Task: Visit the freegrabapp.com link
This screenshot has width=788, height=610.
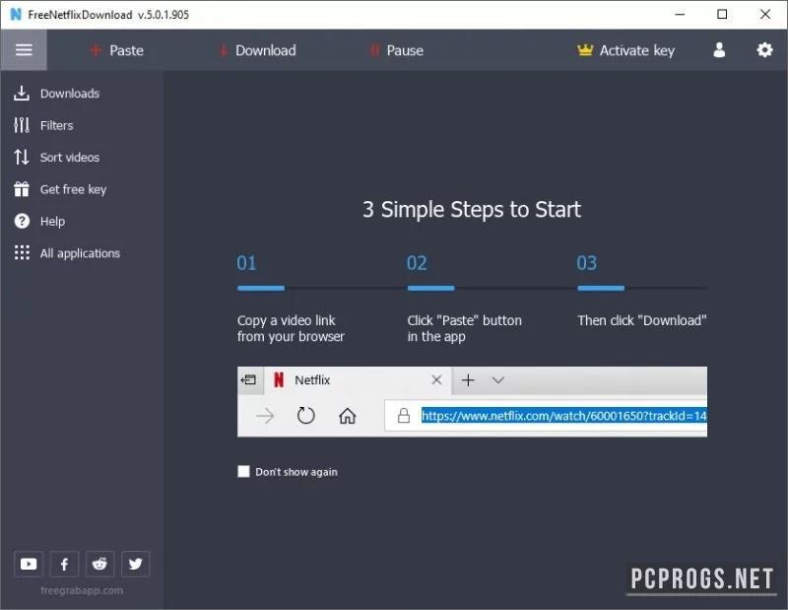Action: (x=82, y=590)
